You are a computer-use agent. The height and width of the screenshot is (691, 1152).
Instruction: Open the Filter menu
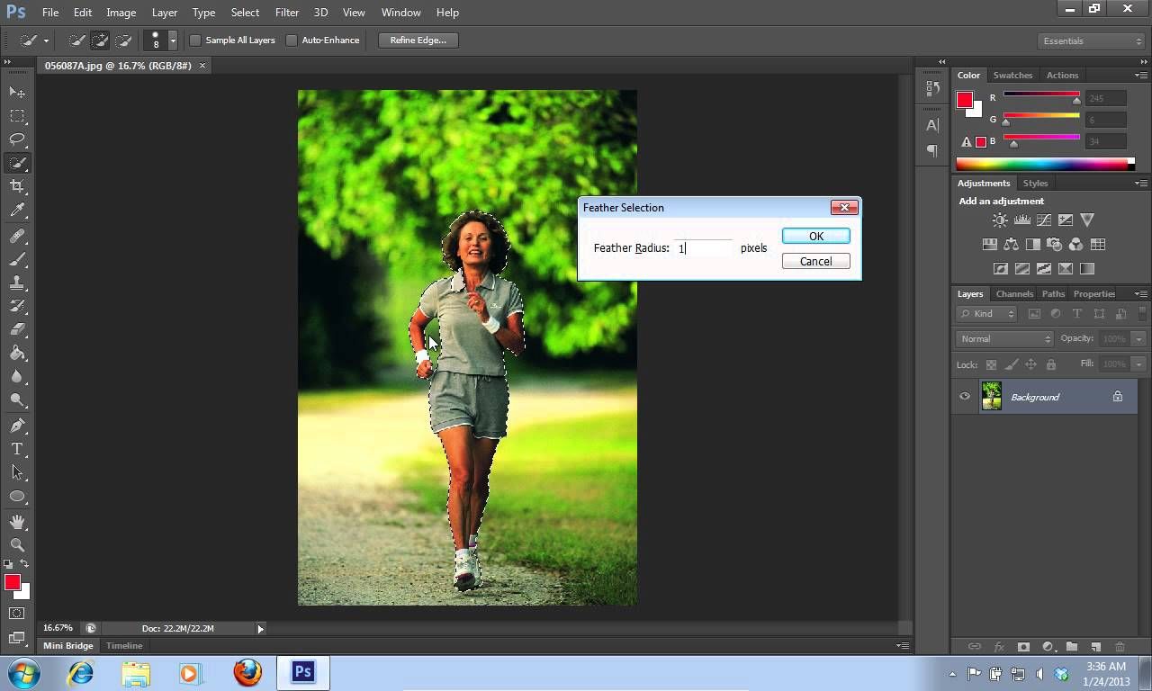(x=286, y=13)
